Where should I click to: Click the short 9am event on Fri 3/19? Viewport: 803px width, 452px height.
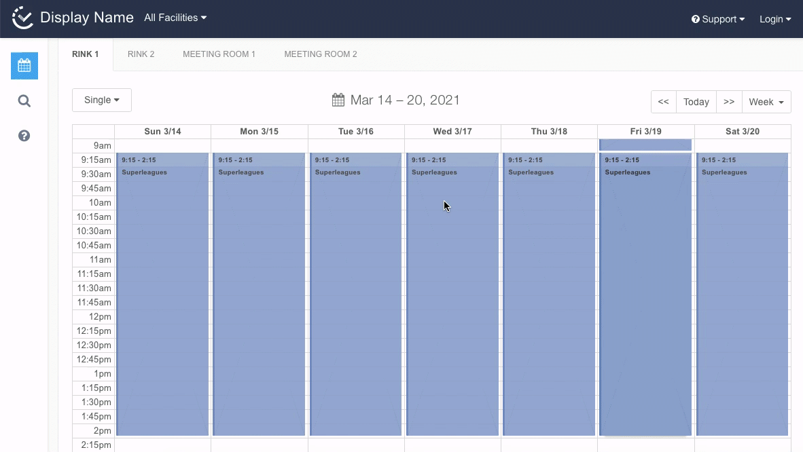coord(645,145)
